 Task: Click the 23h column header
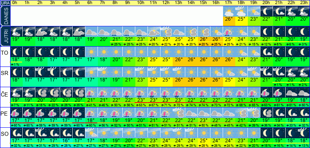point(304,3)
